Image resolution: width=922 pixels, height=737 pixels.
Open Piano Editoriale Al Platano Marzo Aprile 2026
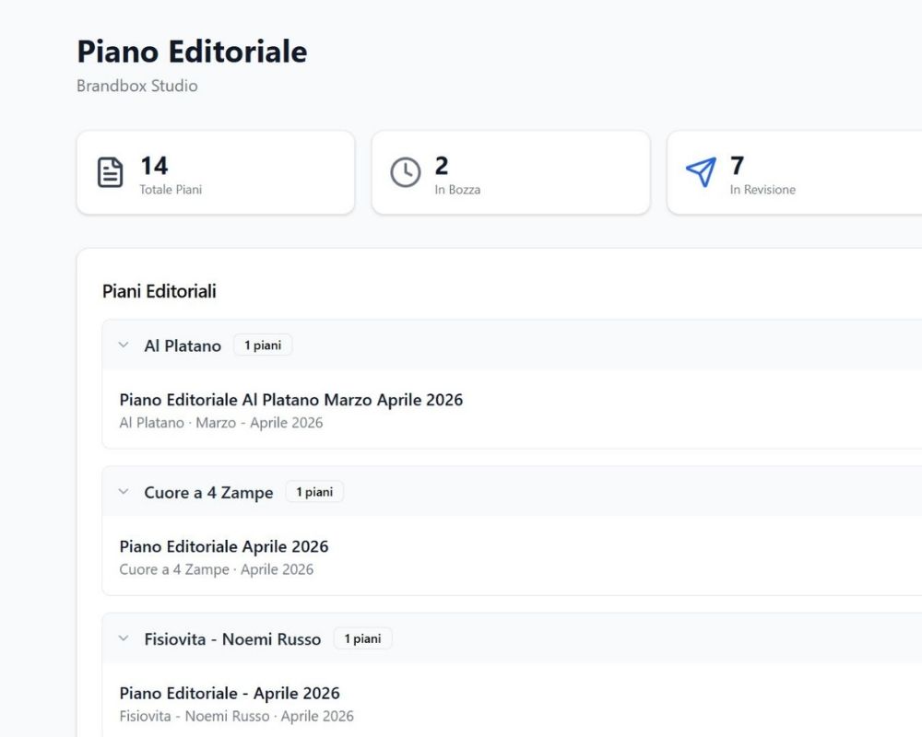(x=291, y=400)
